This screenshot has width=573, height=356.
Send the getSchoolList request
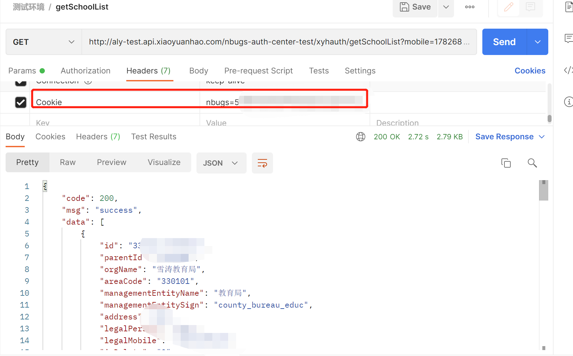pos(504,42)
